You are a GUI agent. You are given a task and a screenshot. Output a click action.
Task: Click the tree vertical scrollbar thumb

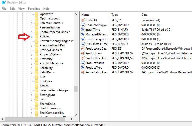tap(76, 89)
